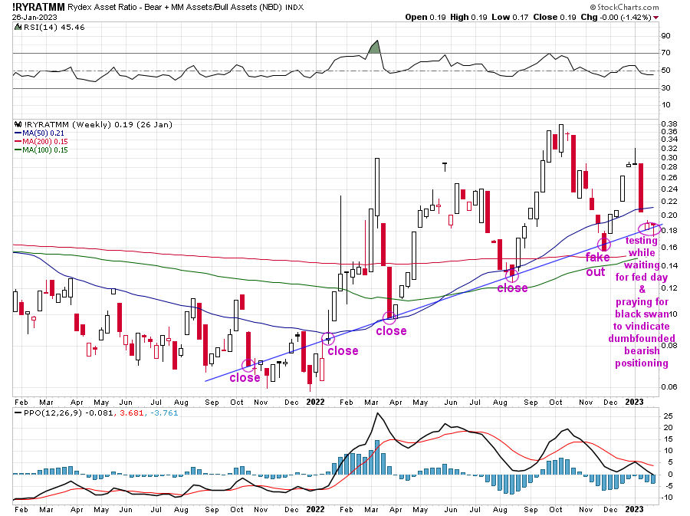Click the 'close' annotation near October 2021

pos(245,377)
